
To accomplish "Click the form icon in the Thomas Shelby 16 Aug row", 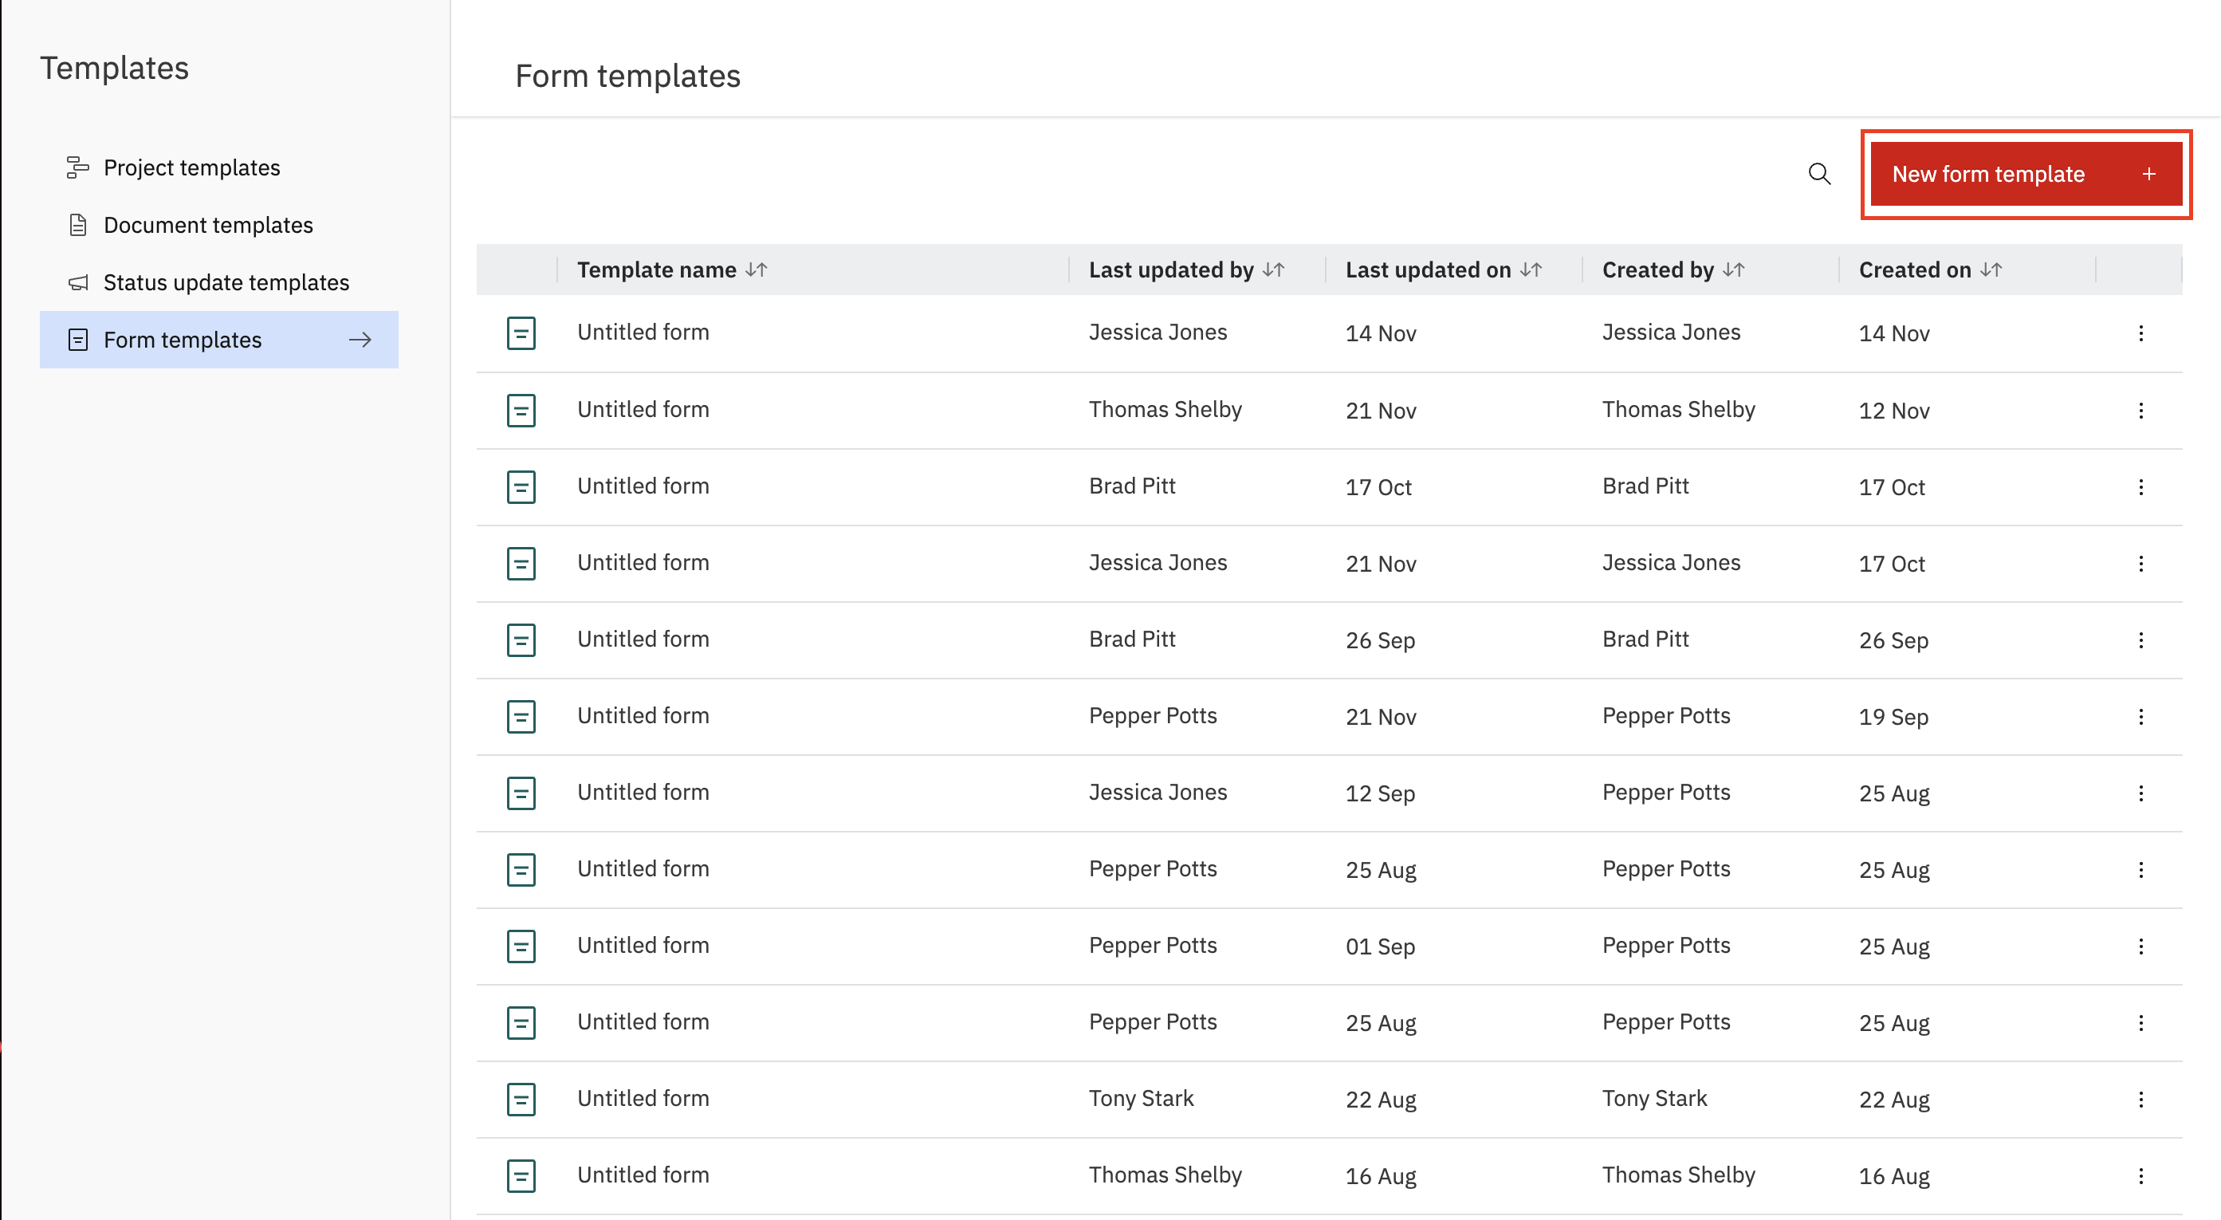I will tap(521, 1175).
